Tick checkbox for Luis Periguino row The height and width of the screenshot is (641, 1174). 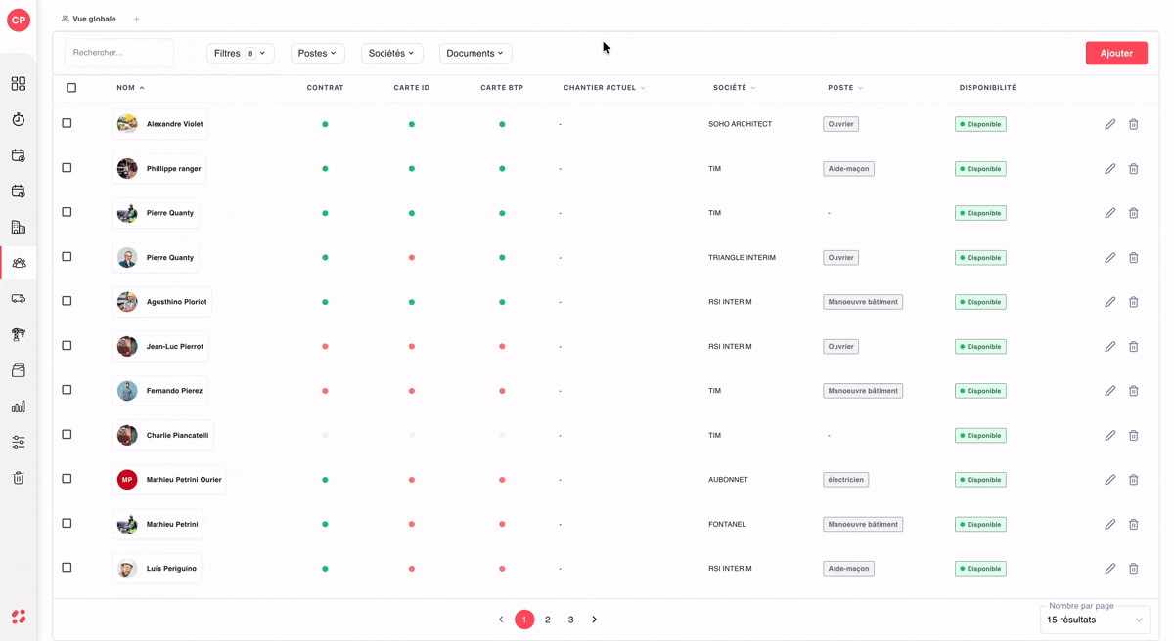[67, 568]
